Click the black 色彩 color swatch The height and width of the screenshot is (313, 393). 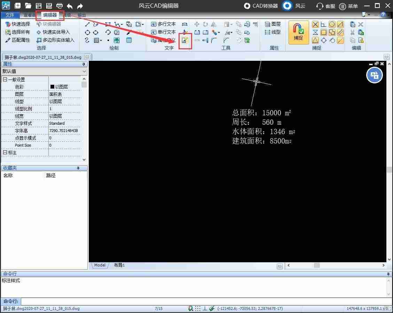(x=52, y=87)
